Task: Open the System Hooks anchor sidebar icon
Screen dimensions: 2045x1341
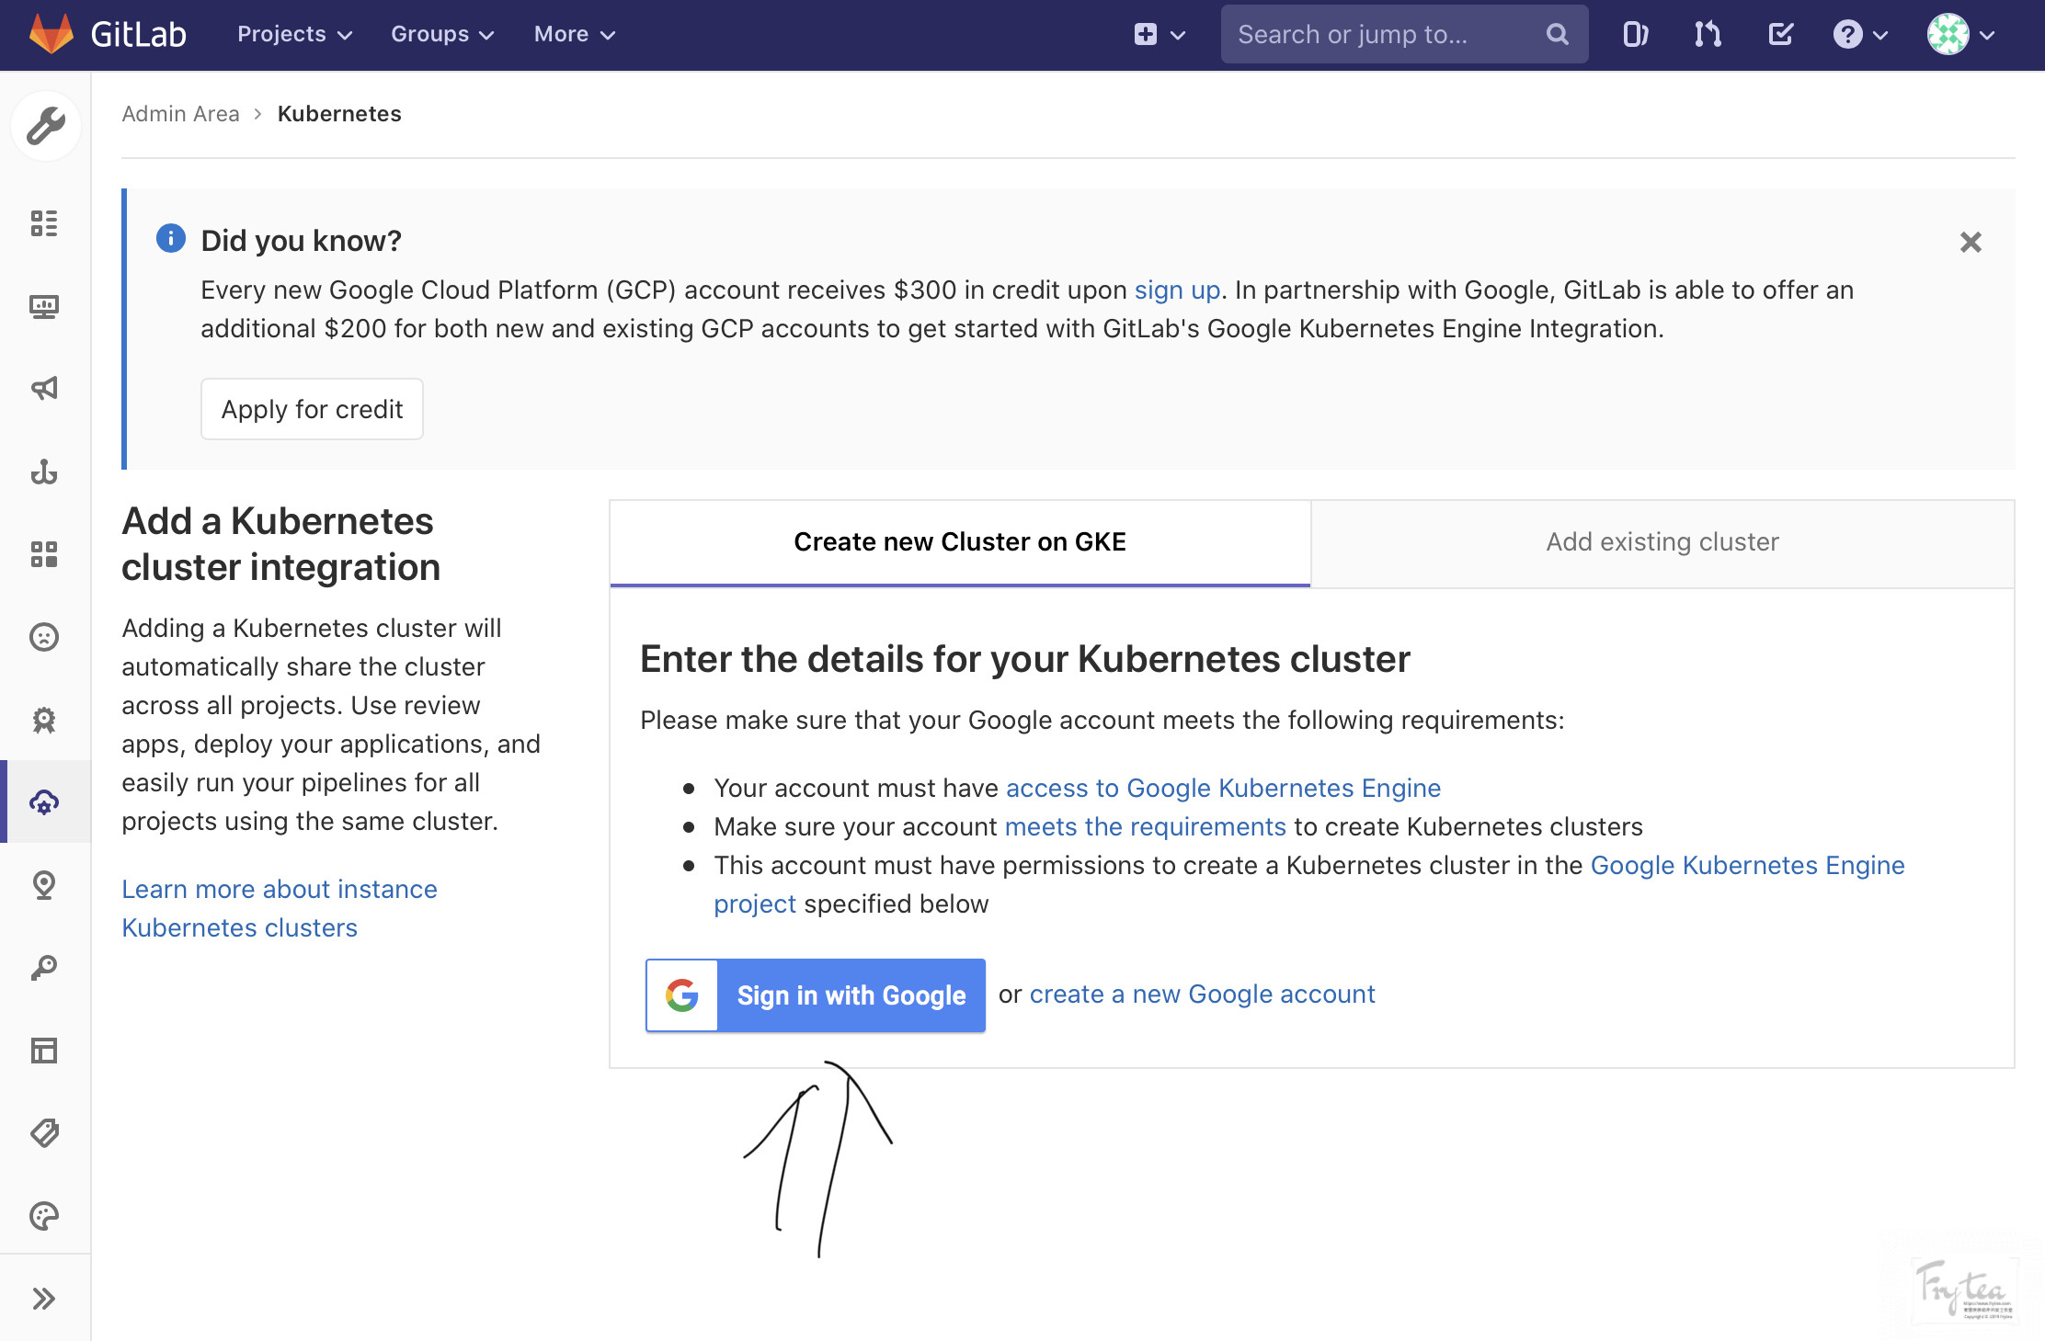Action: point(44,472)
